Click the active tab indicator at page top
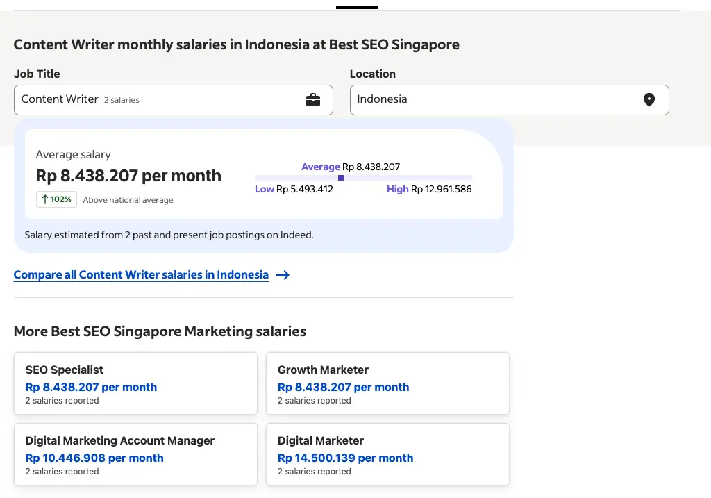 click(357, 8)
